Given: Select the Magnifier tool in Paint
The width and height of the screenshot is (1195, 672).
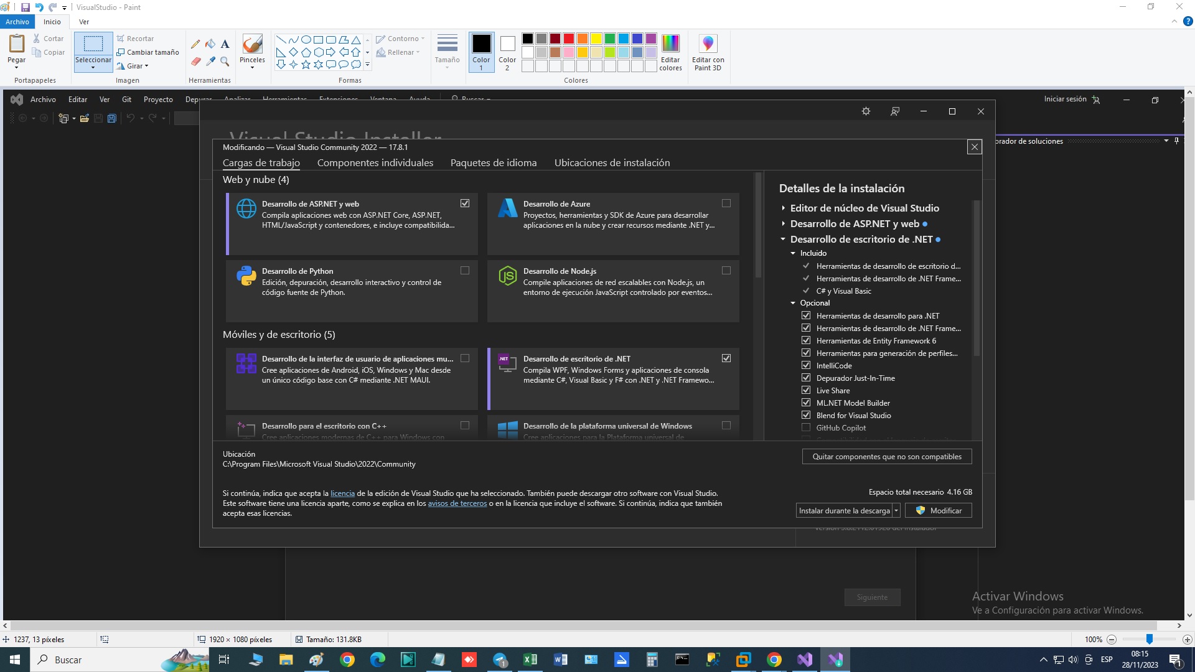Looking at the screenshot, I should 225,62.
